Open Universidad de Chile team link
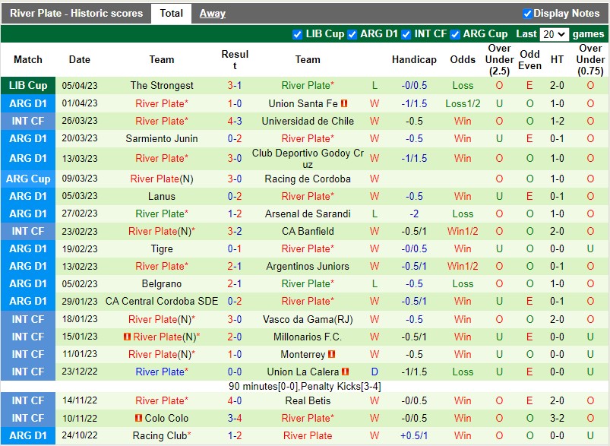This screenshot has width=610, height=446. (308, 121)
